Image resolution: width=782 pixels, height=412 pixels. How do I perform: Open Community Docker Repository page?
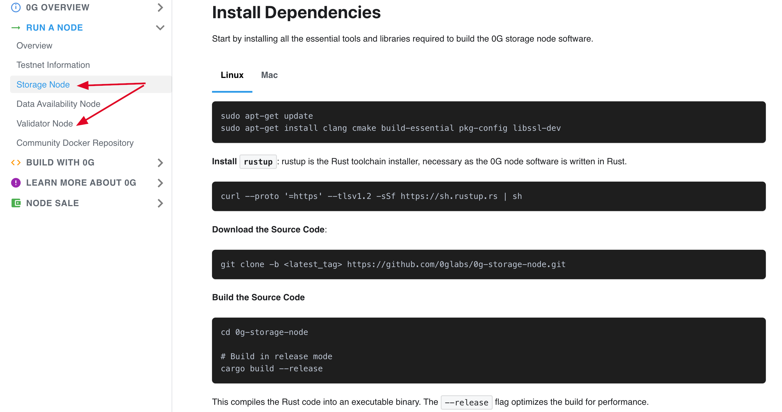[x=75, y=143]
